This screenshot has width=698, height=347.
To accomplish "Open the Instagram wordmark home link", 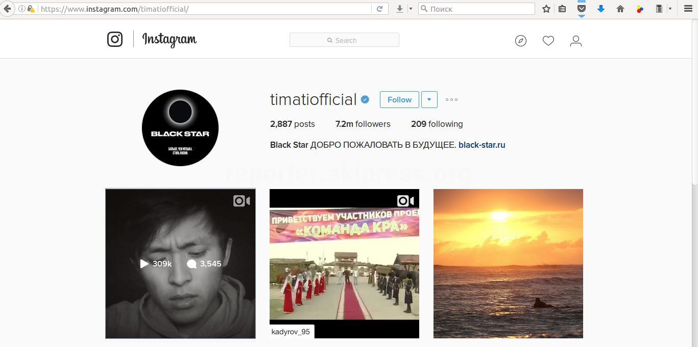I will [169, 40].
